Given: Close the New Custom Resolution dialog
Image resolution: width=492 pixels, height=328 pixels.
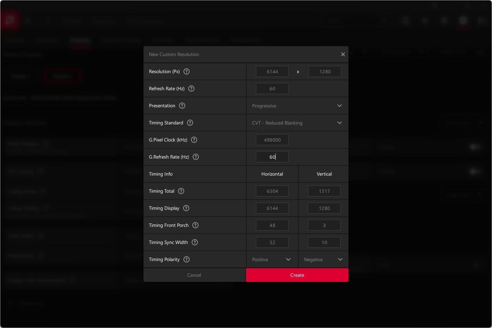Looking at the screenshot, I should (343, 54).
